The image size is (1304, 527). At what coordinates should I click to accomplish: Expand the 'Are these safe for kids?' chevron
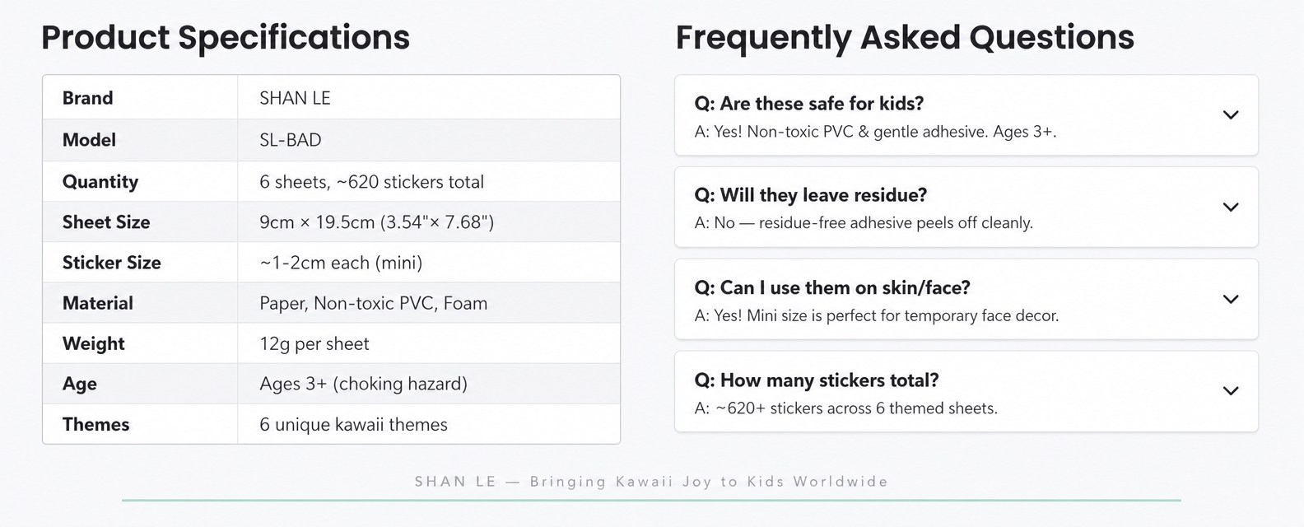(1231, 115)
